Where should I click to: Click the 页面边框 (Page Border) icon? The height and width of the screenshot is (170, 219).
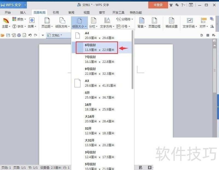(154, 21)
